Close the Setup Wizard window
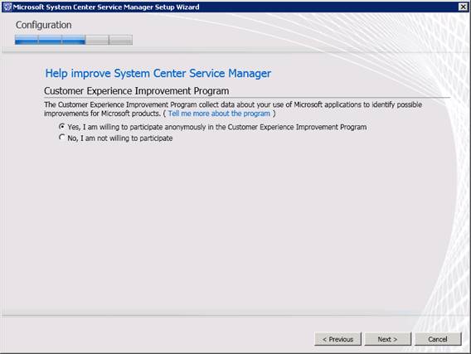 463,7
